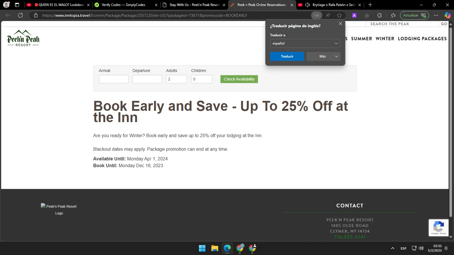The width and height of the screenshot is (454, 255).
Task: Click the Actualizar update button
Action: click(x=414, y=15)
